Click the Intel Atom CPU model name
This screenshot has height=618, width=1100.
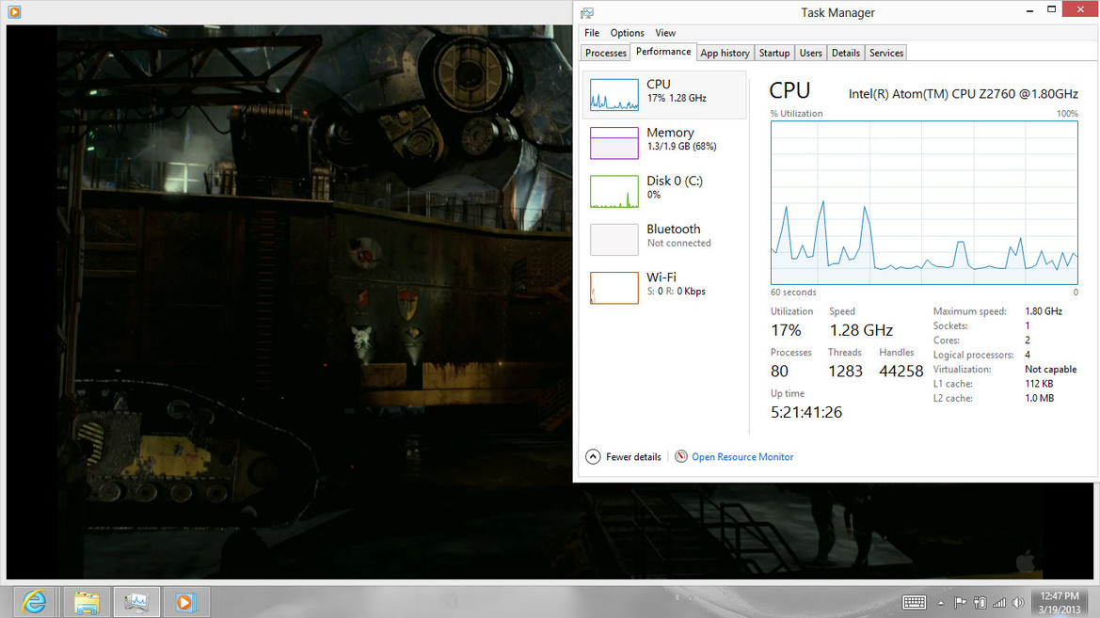pyautogui.click(x=963, y=94)
